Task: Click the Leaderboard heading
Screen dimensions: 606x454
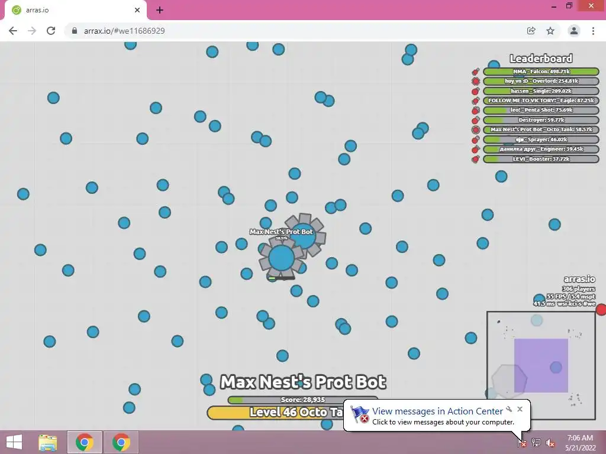Action: 541,59
